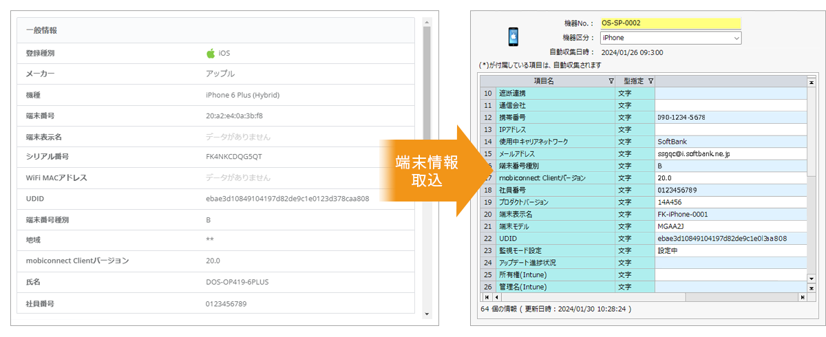Click 0123456789 value in the grid

click(x=678, y=190)
